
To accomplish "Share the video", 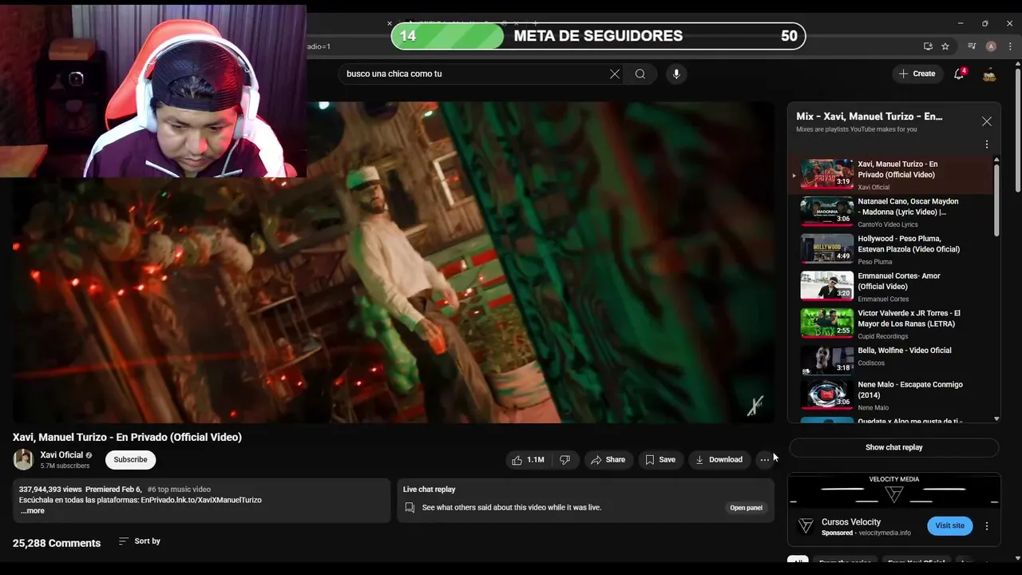I will (608, 459).
